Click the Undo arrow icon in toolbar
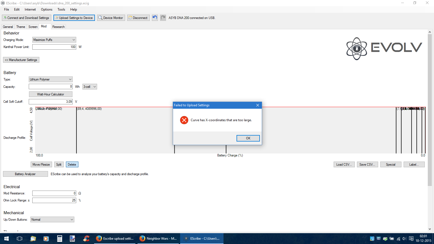 click(x=155, y=18)
